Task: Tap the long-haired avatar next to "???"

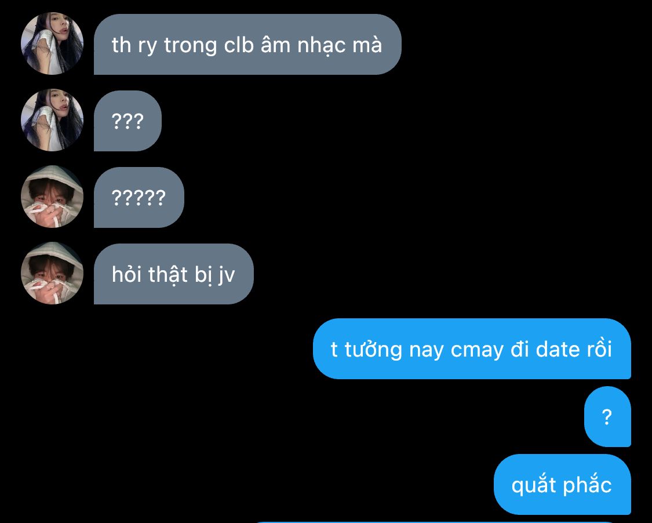Action: click(52, 120)
